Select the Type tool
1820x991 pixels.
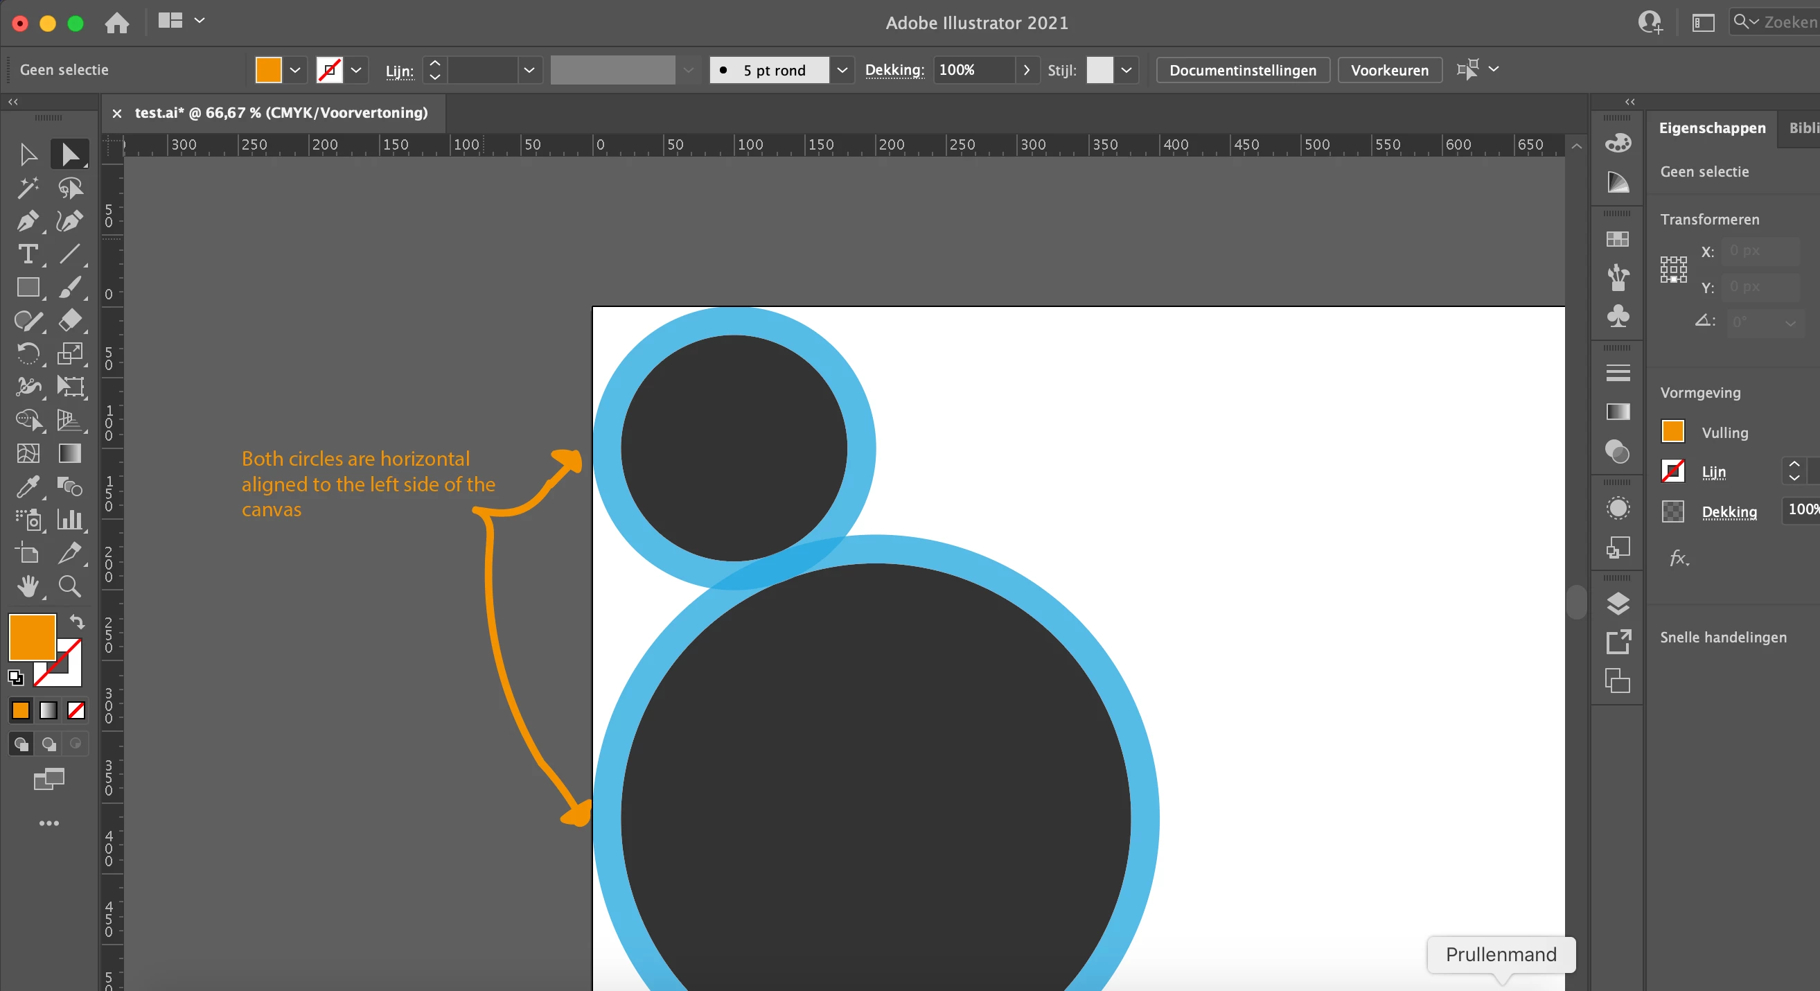(28, 254)
